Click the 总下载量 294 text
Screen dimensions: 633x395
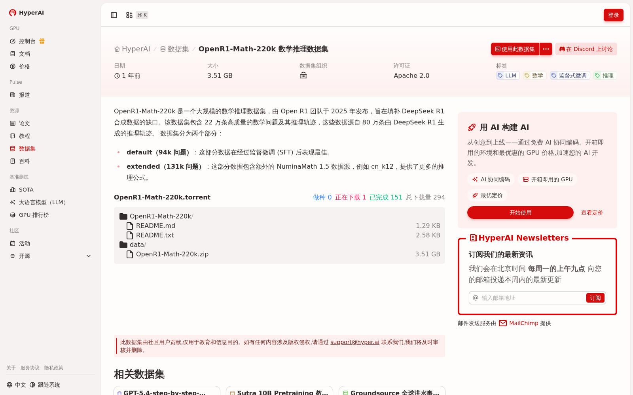[425, 197]
